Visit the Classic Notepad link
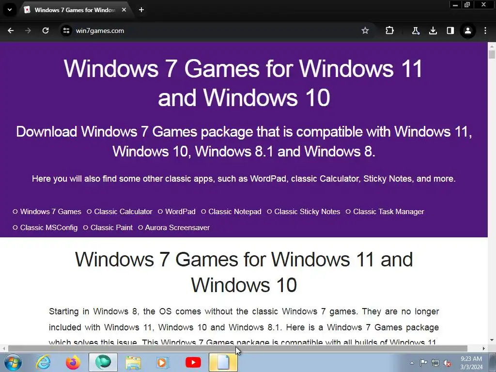 point(235,212)
